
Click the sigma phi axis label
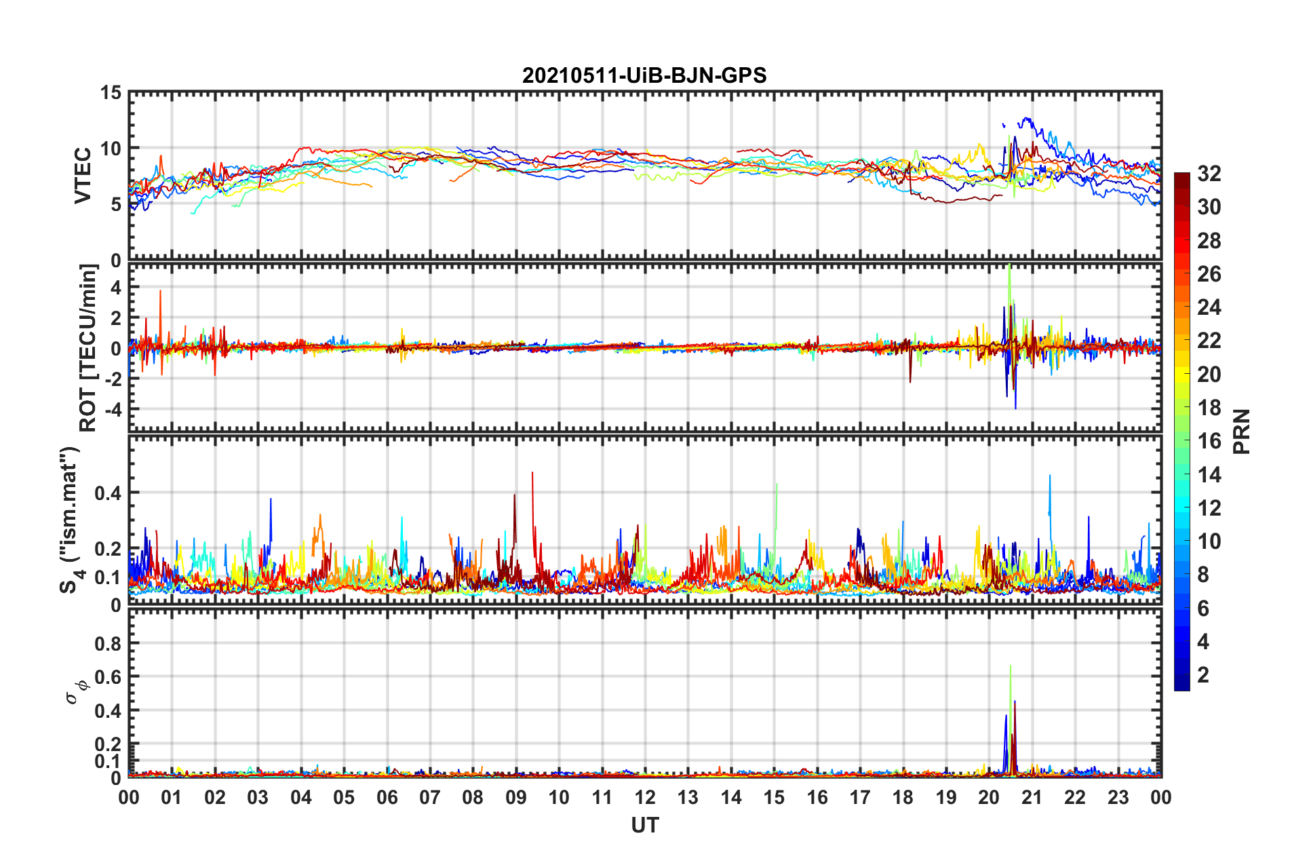[76, 692]
